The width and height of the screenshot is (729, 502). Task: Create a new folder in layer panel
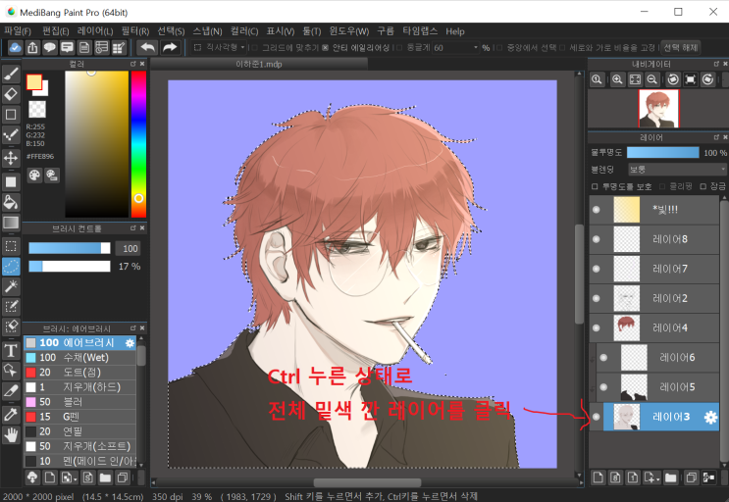click(670, 477)
